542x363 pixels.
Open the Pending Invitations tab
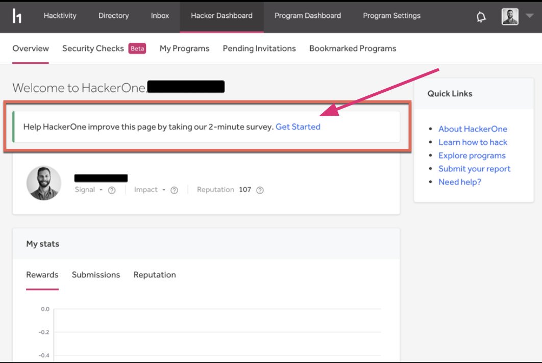click(x=259, y=48)
